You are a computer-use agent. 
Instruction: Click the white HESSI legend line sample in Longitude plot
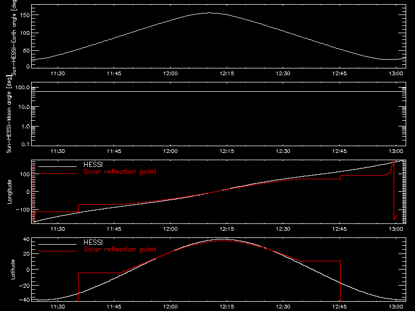point(58,166)
